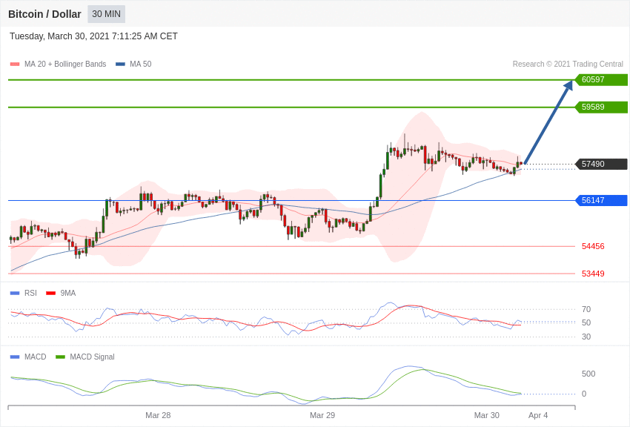Click the pink MA 20 Bollinger legend swatch

tap(15, 64)
